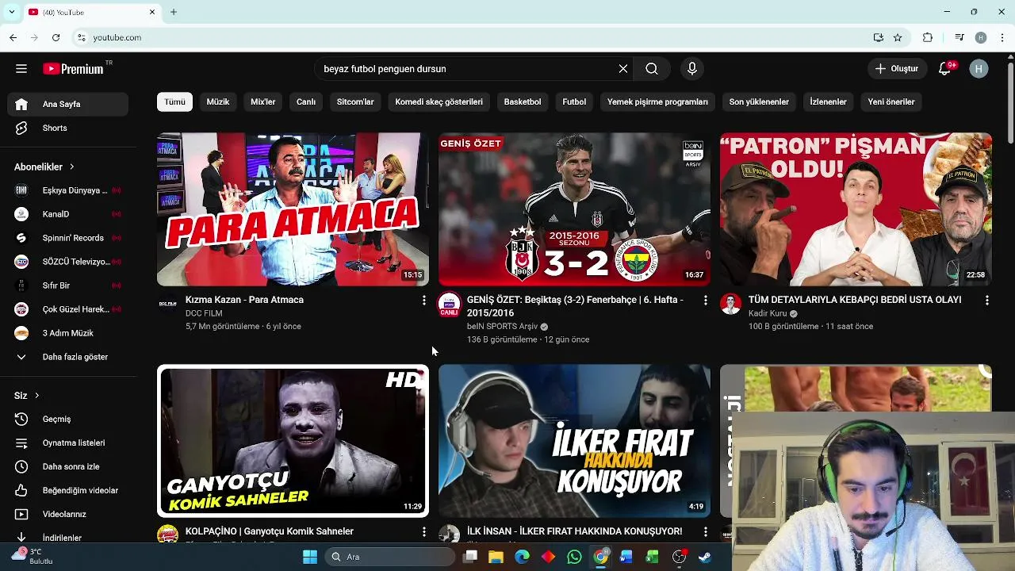The width and height of the screenshot is (1015, 571).
Task: Open options for Kebapçı Bedri Usta video
Action: 987,301
